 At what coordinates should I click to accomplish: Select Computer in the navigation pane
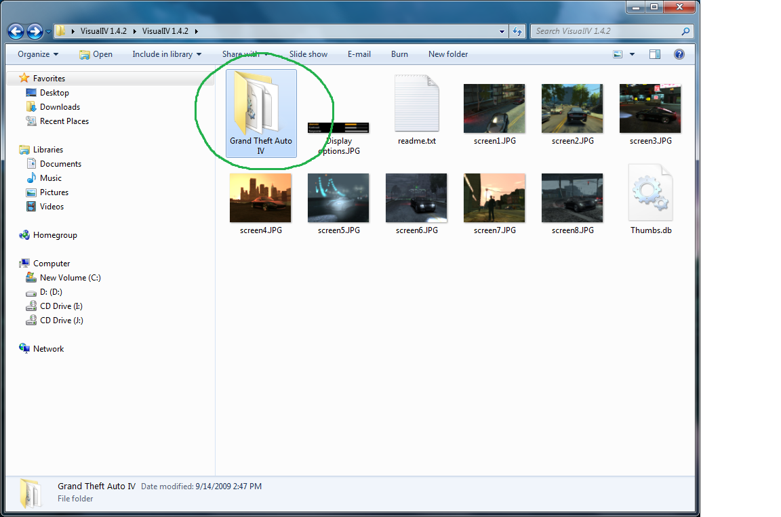(52, 264)
